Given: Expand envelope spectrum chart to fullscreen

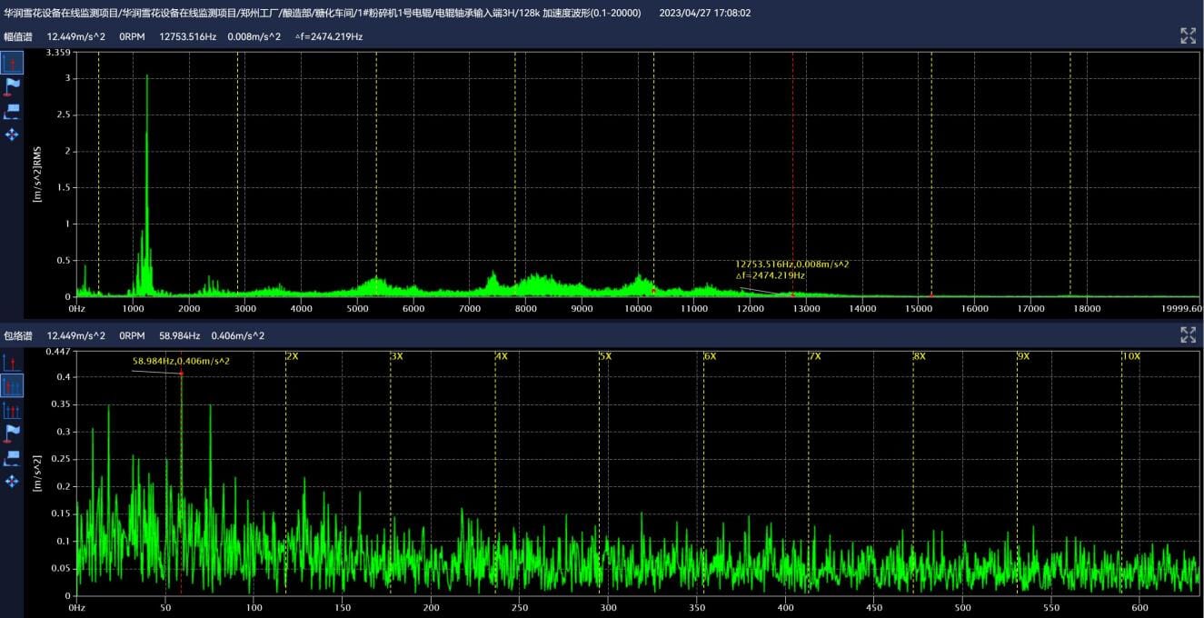Looking at the screenshot, I should pyautogui.click(x=1188, y=335).
